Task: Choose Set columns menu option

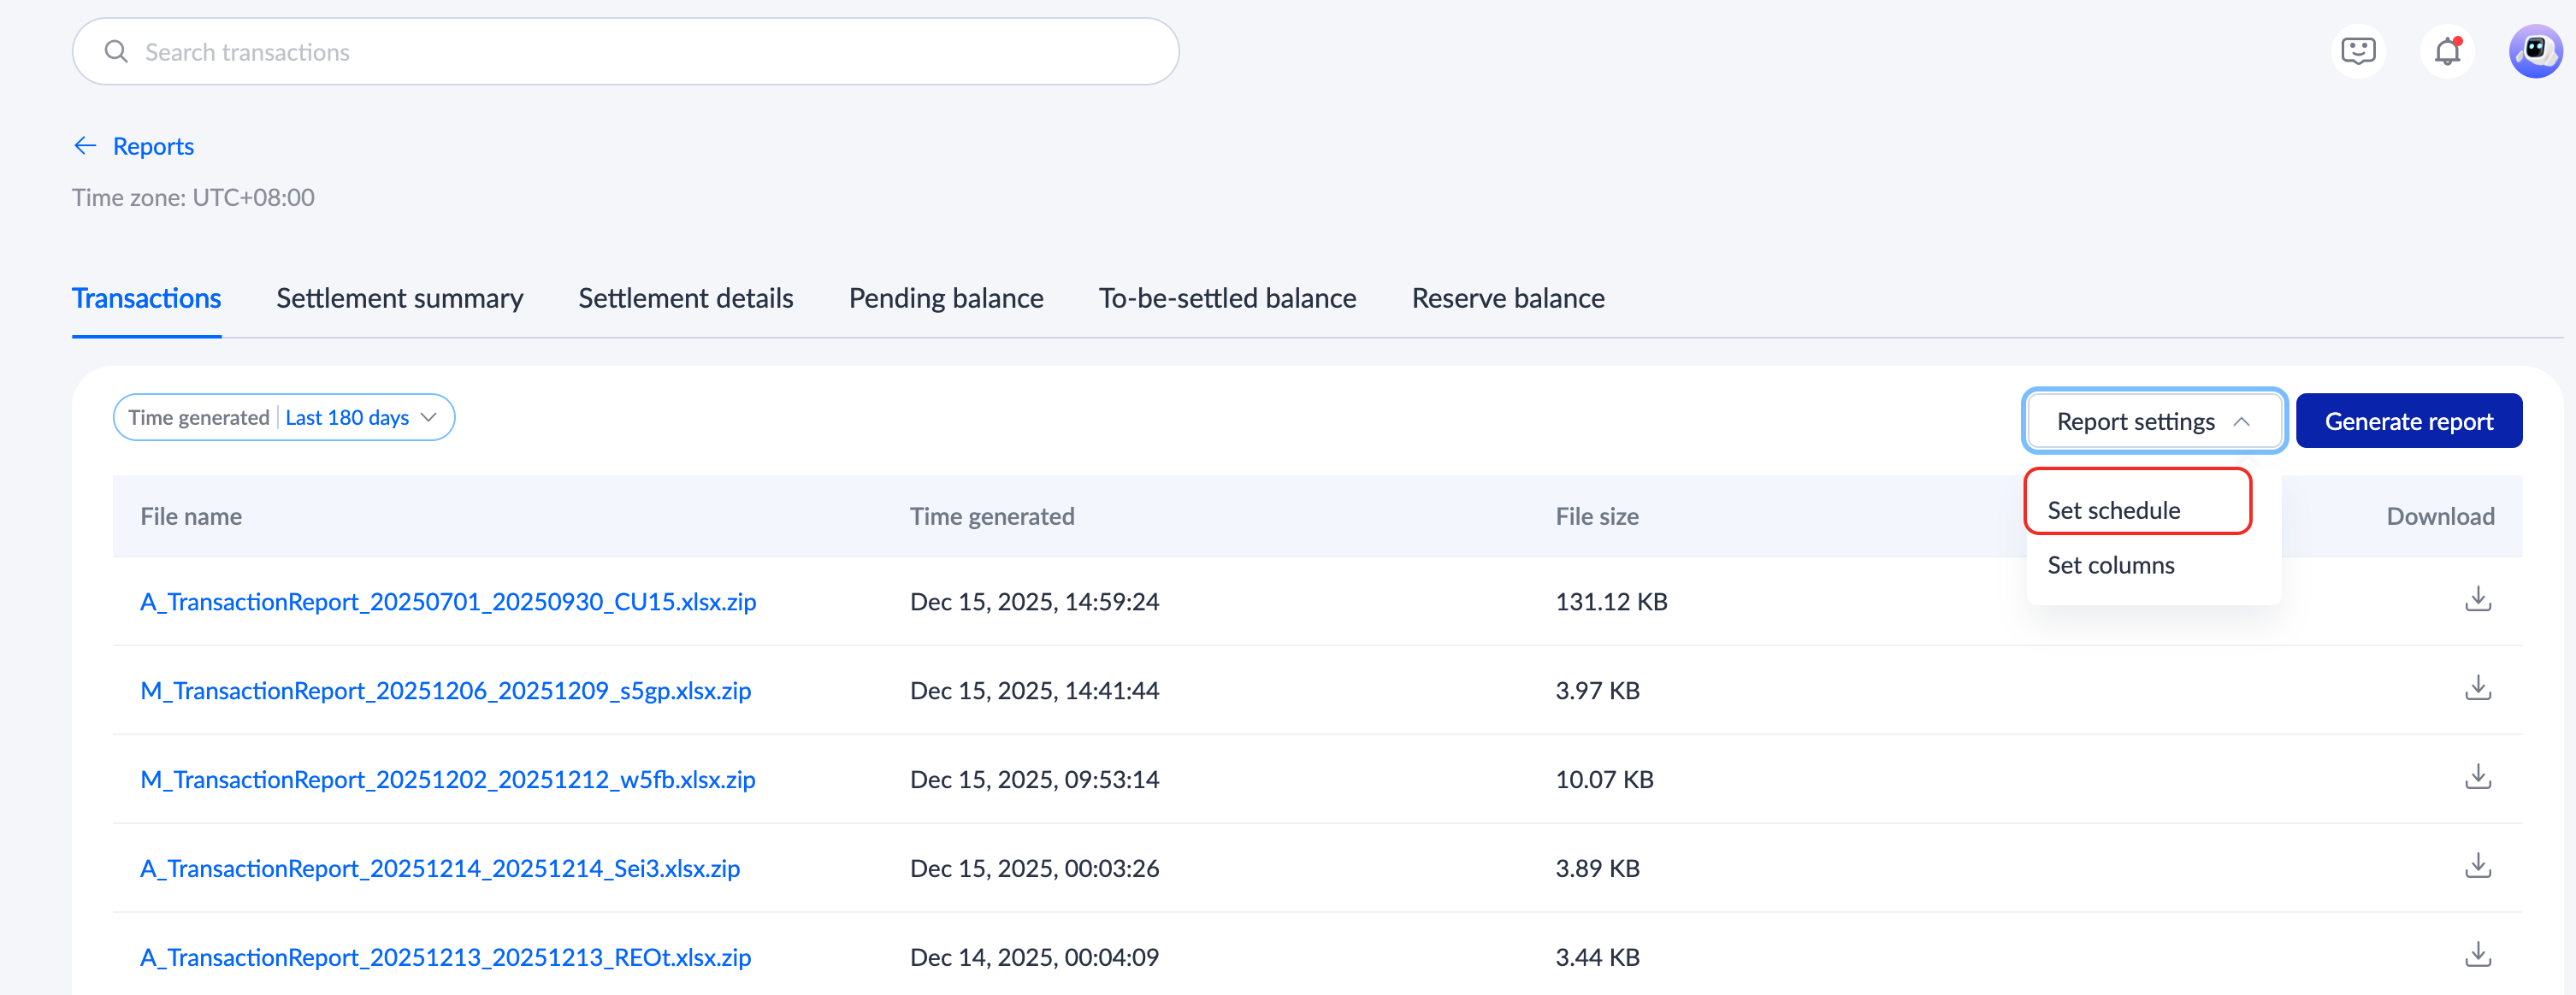Action: 2110,565
